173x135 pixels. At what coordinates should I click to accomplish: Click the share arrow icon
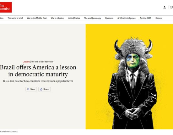click(41, 89)
